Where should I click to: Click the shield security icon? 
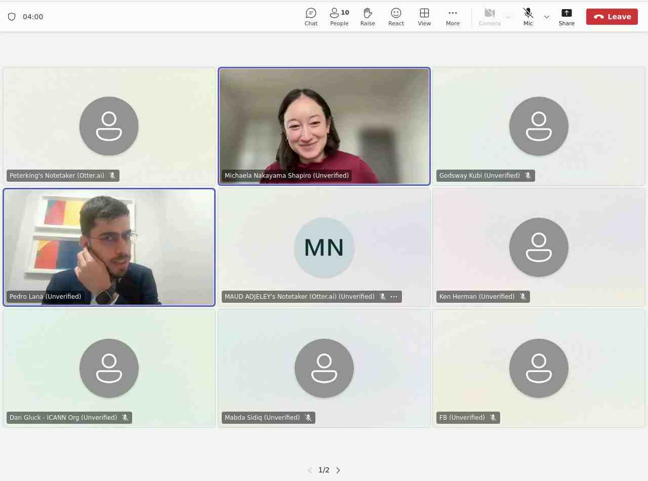click(12, 17)
